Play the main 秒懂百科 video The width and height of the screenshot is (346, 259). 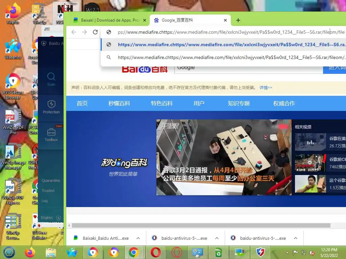pyautogui.click(x=224, y=157)
